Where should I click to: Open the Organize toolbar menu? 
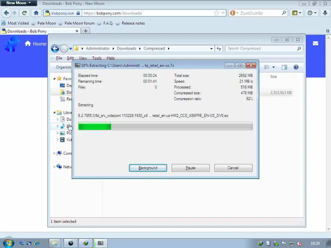point(63,67)
